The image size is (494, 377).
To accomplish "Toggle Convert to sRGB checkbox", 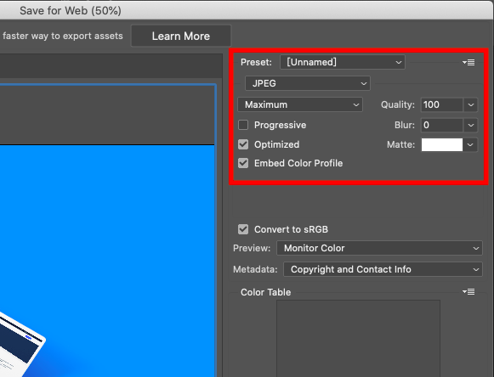I will pos(243,229).
